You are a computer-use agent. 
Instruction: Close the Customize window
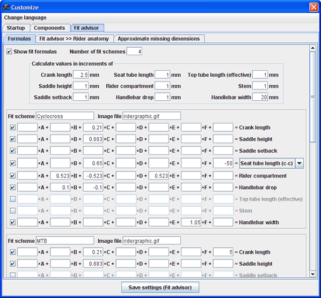coord(313,7)
